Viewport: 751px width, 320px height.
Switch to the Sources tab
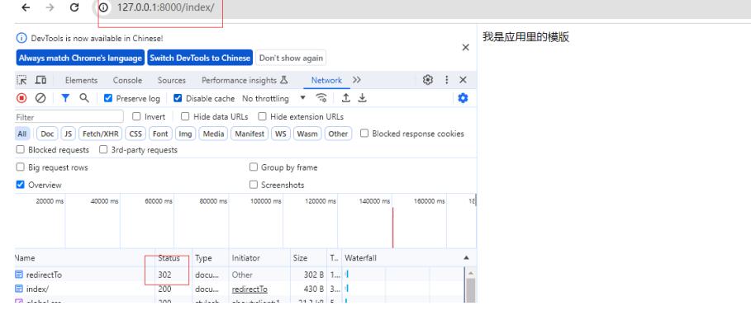(x=172, y=80)
